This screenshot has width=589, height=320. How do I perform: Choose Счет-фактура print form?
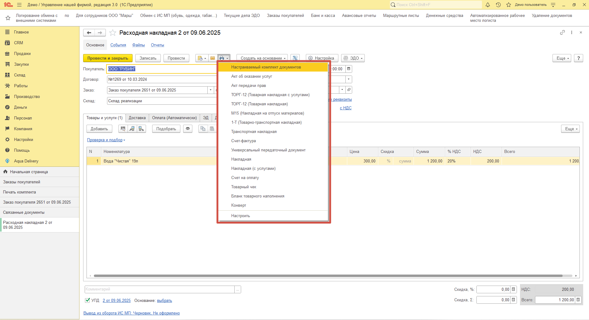(x=273, y=141)
